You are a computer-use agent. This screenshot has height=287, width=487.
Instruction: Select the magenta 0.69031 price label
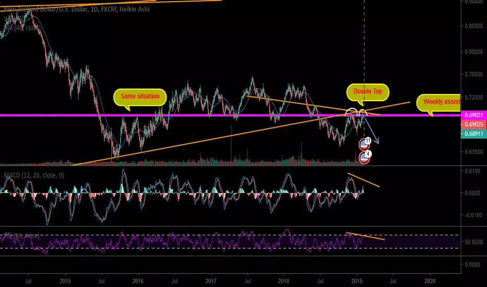(473, 115)
